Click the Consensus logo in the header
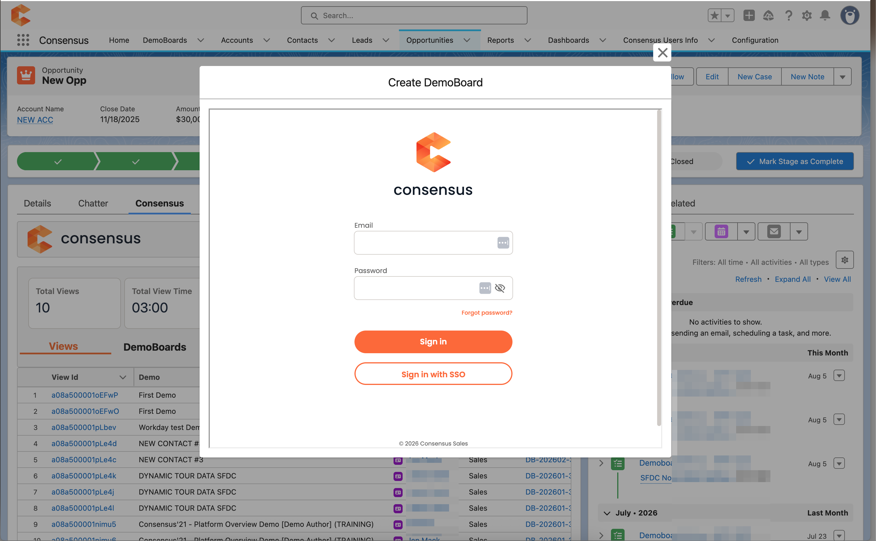This screenshot has height=541, width=876. [x=21, y=15]
